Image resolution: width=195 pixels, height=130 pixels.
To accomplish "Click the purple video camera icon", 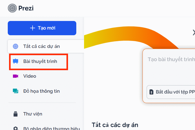I will 16,76.
